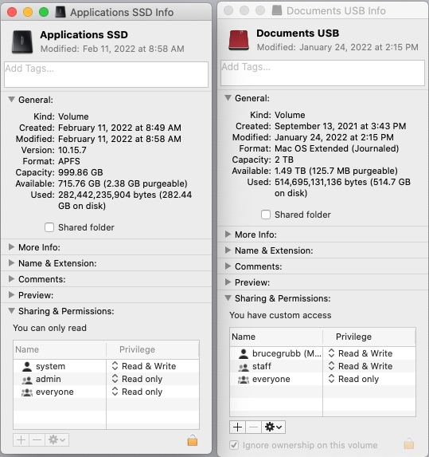The width and height of the screenshot is (429, 457).
Task: Select Mac OS Extended (Journaled) format text
Action: tap(337, 148)
